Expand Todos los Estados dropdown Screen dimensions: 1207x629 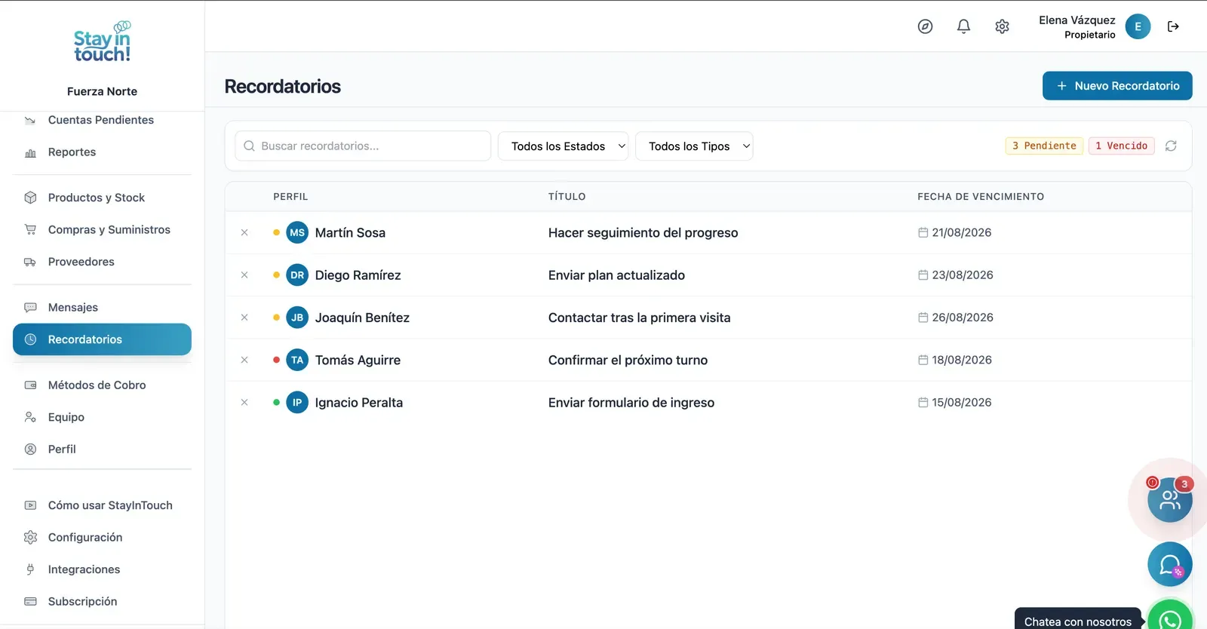click(x=564, y=146)
